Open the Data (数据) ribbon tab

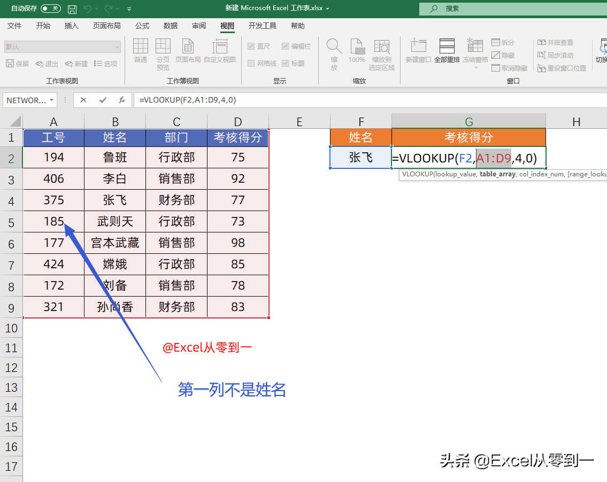tap(171, 26)
